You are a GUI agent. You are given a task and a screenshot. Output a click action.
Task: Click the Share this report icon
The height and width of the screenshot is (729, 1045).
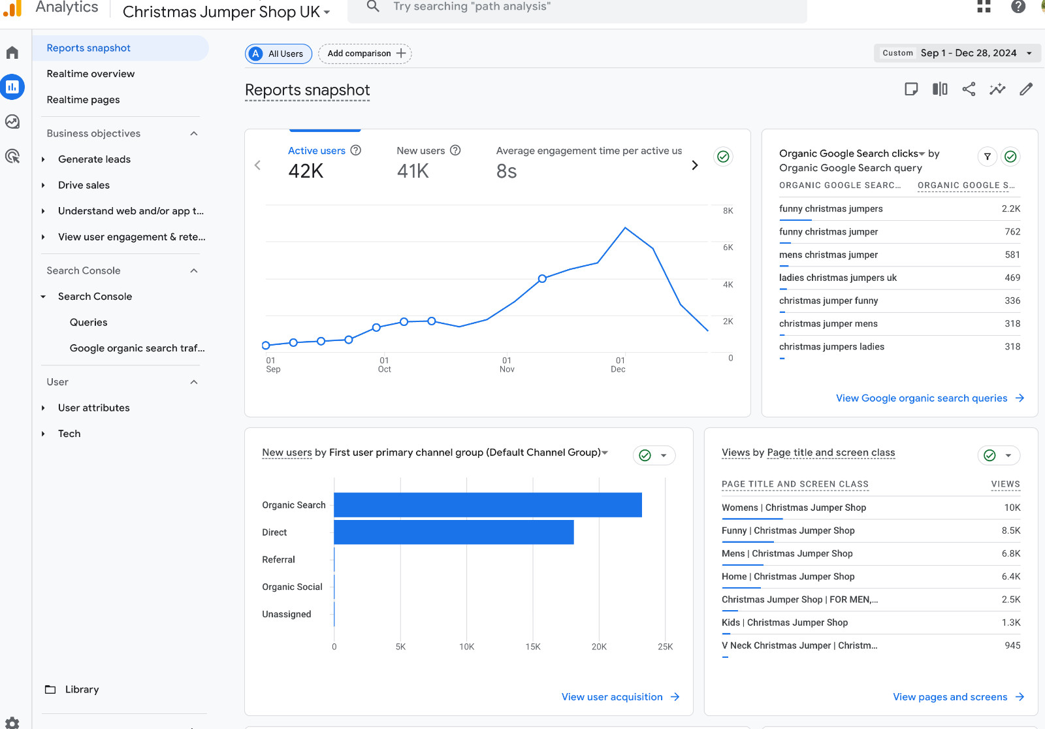pos(969,89)
